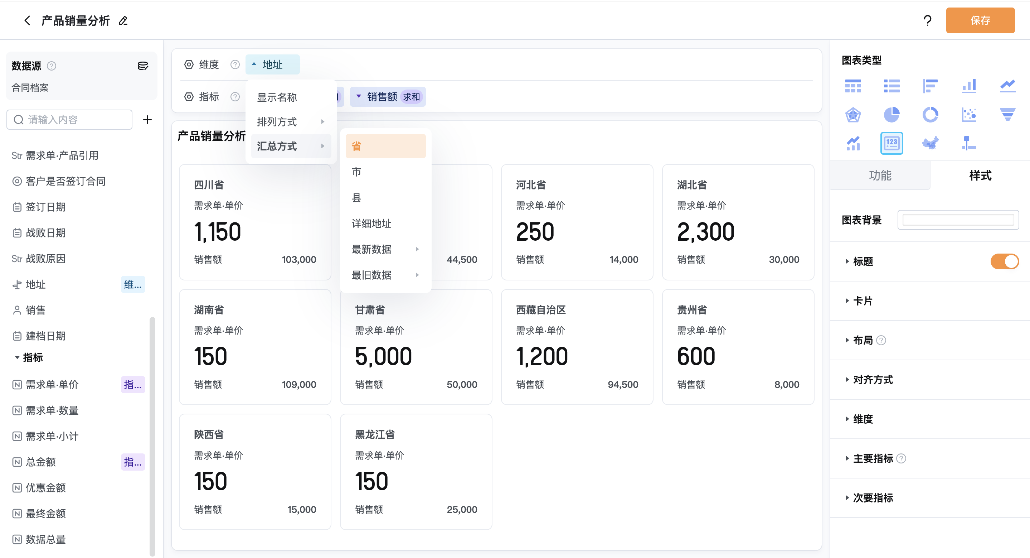Select the donut chart icon
This screenshot has width=1030, height=558.
tap(930, 115)
